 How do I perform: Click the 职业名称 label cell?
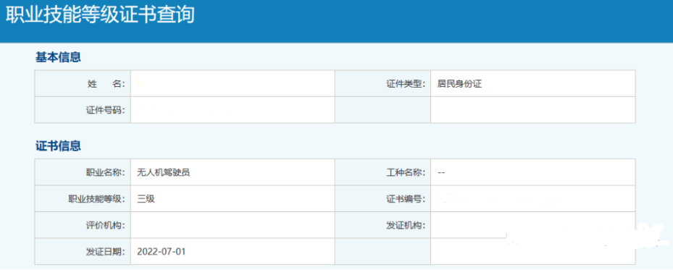tap(83, 172)
